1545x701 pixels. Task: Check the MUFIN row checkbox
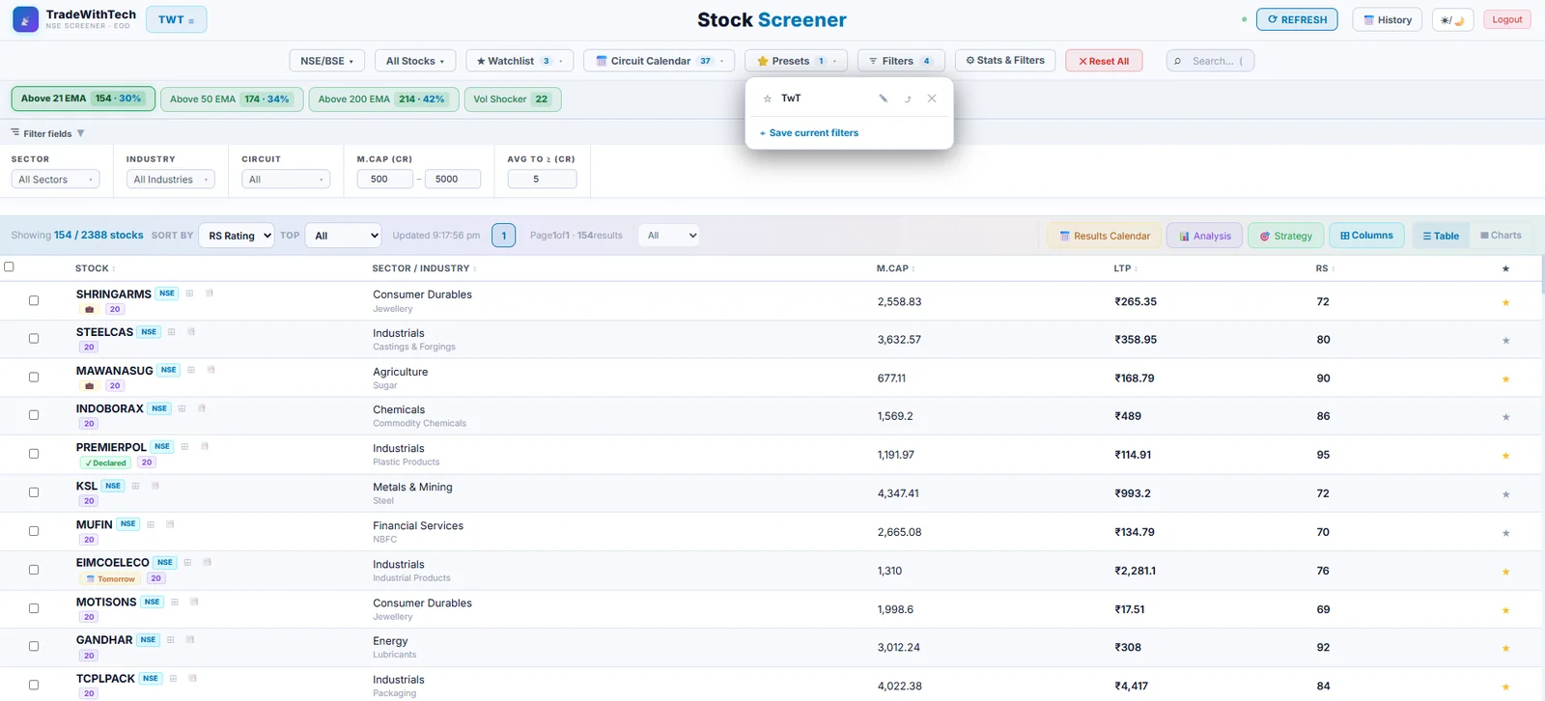point(34,531)
